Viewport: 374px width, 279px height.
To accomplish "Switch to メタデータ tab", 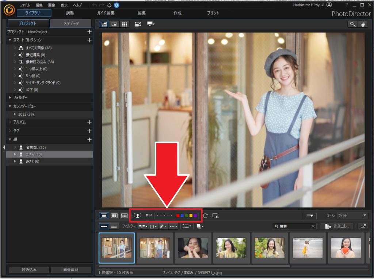I will (71, 24).
